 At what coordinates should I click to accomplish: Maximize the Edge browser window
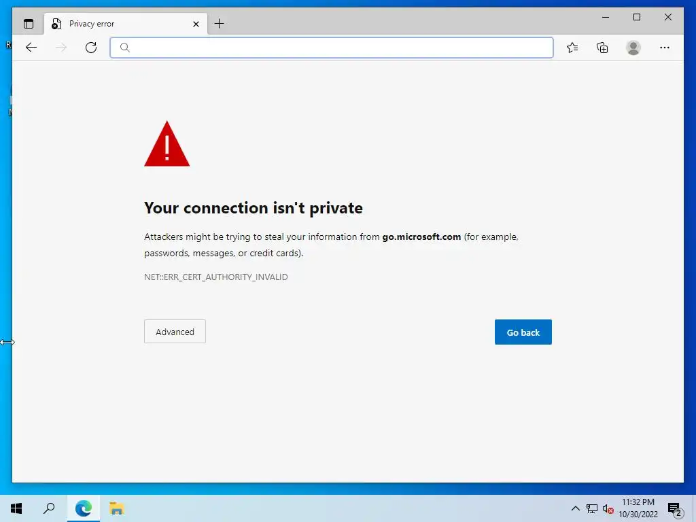pyautogui.click(x=636, y=17)
